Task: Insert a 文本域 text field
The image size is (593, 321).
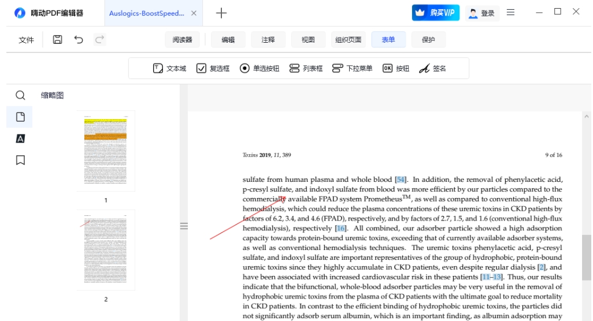Action: coord(169,68)
